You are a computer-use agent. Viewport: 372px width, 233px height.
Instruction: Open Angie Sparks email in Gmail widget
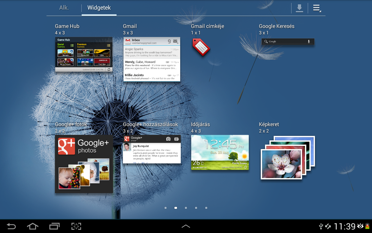(x=152, y=52)
